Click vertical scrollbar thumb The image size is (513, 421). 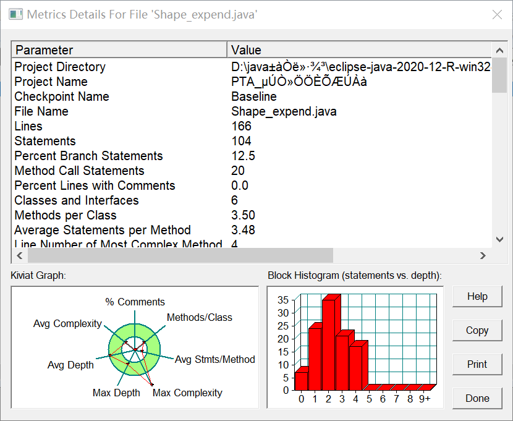tap(499, 75)
